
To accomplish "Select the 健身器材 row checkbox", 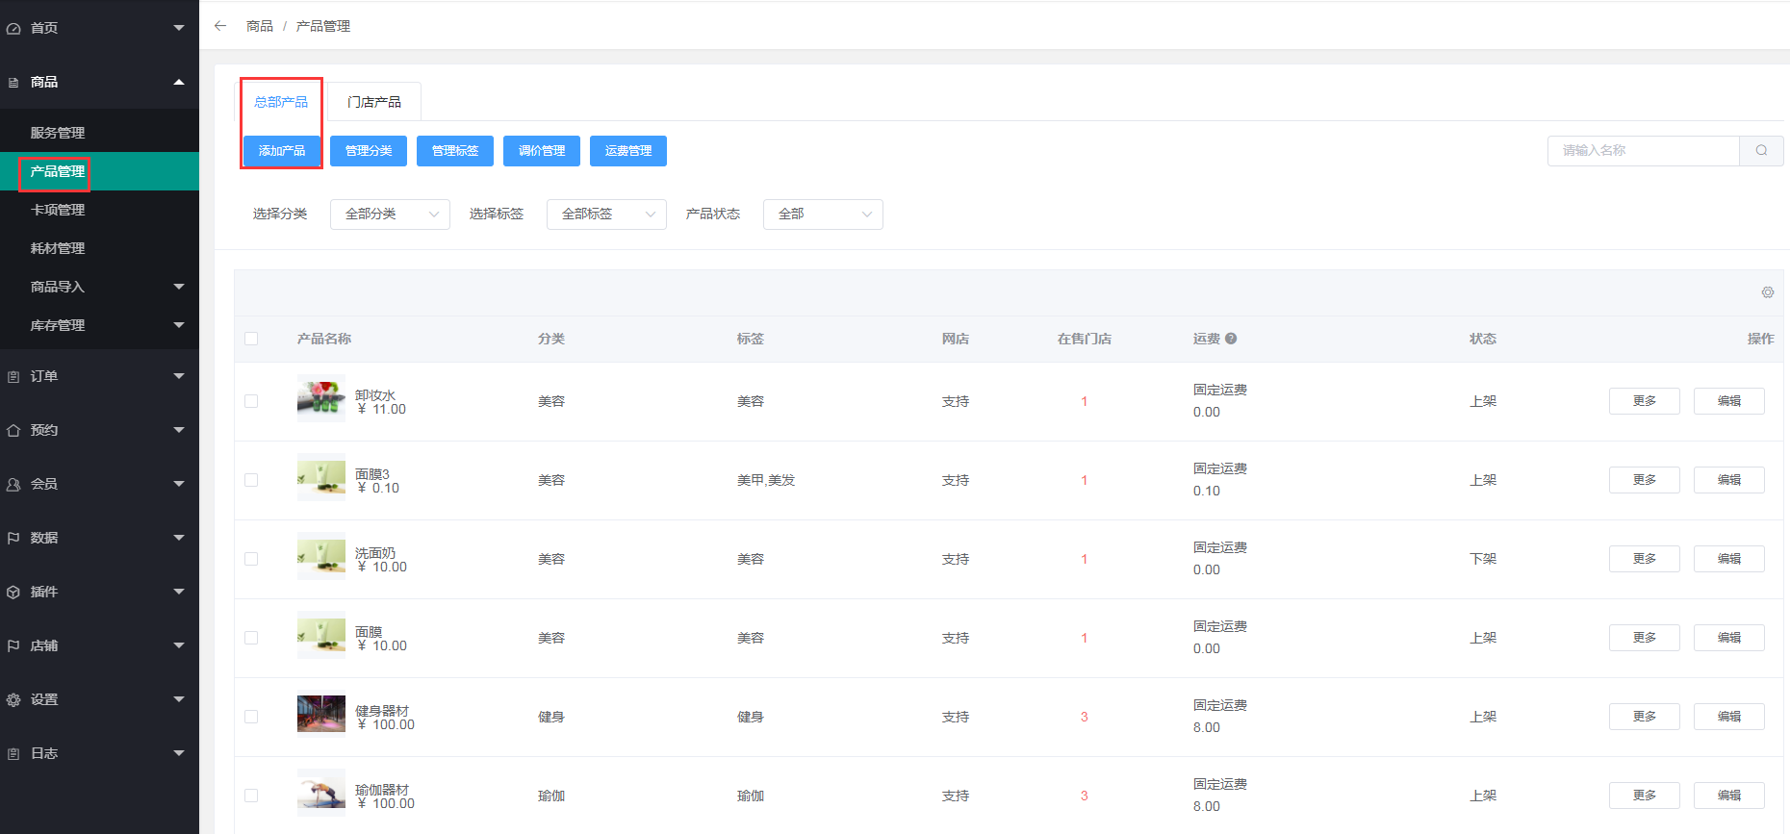I will pos(251,717).
